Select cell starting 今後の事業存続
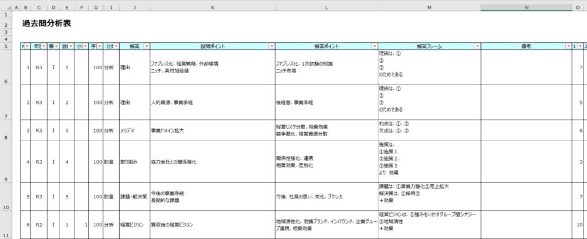Image resolution: width=587 pixels, height=239 pixels. pyautogui.click(x=213, y=197)
